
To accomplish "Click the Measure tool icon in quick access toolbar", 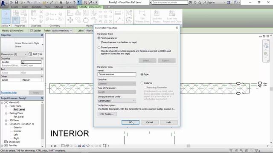I will click(44, 3).
